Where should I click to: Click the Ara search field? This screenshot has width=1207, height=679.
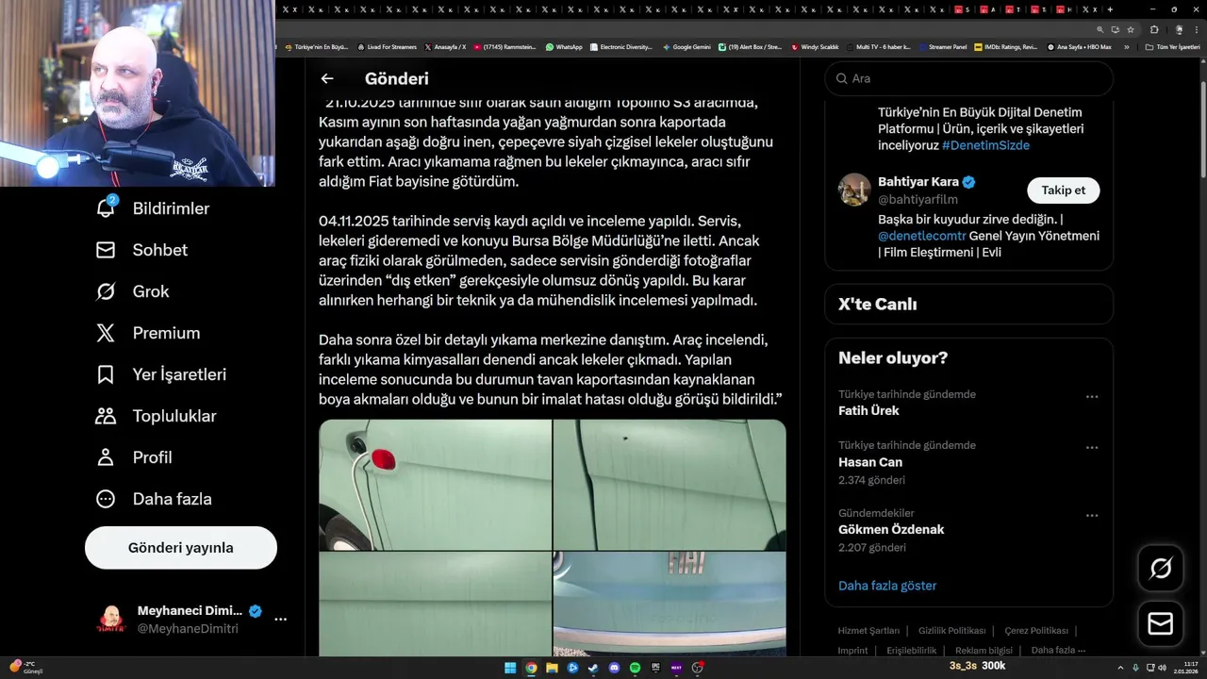click(968, 79)
